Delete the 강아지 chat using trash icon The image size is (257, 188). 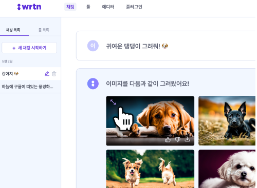pos(54,74)
